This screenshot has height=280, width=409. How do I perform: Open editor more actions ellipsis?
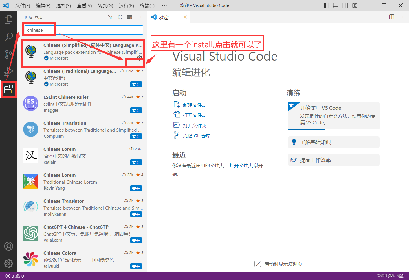401,17
